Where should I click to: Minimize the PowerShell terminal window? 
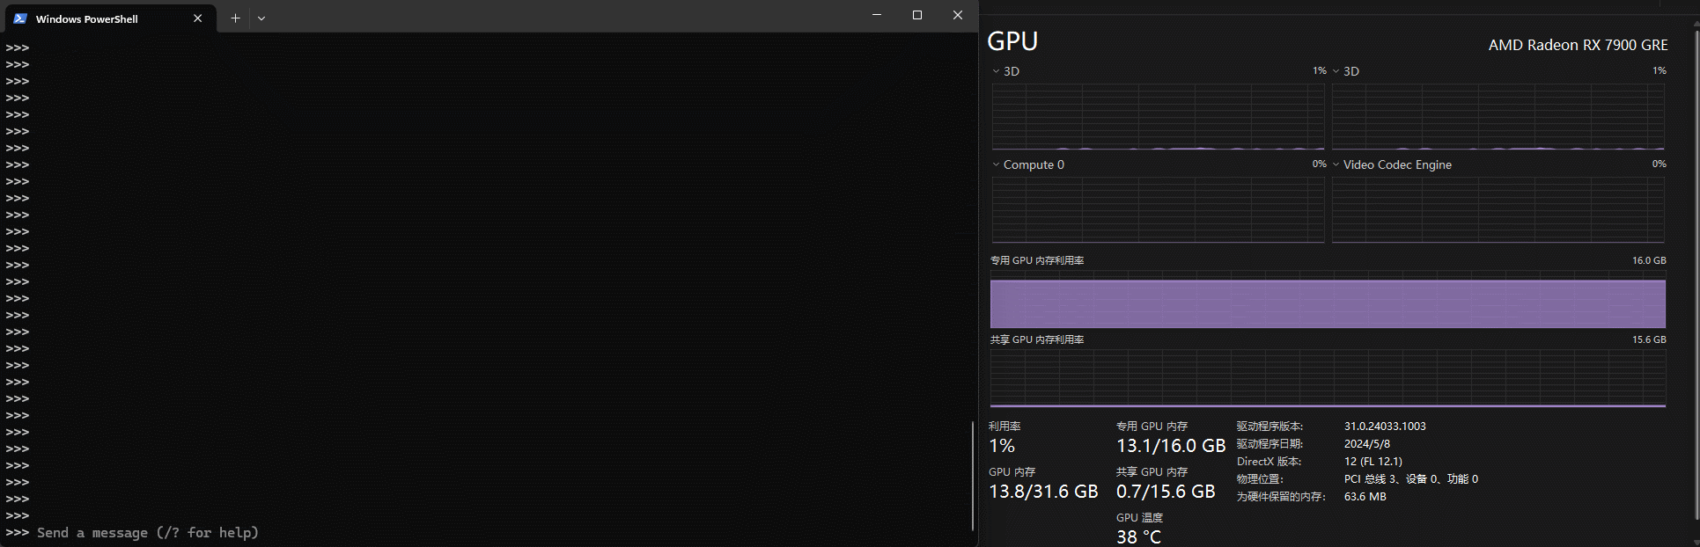click(x=877, y=15)
